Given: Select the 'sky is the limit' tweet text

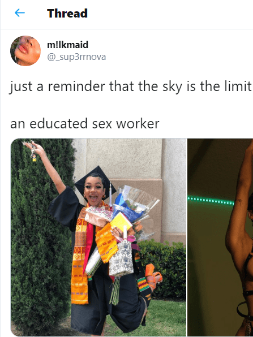Looking at the screenshot, I should point(131,87).
